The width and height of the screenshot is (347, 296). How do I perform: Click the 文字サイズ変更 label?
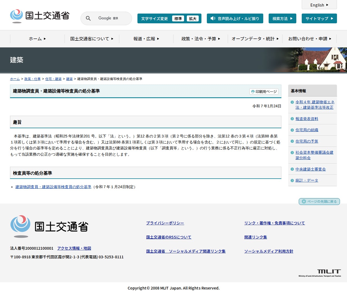tap(155, 19)
